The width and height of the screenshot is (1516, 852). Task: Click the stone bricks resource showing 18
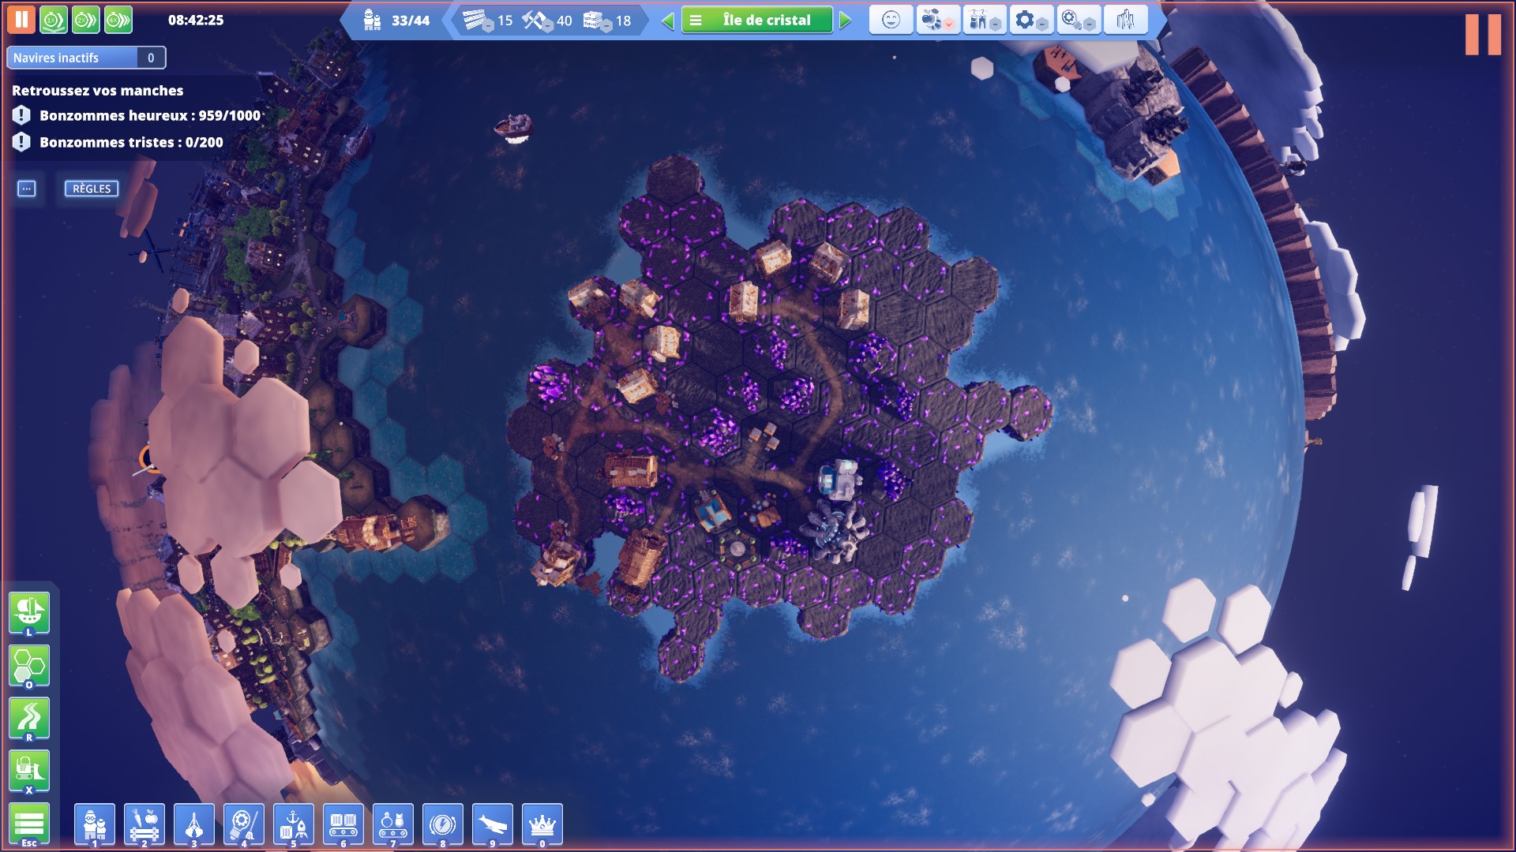tap(606, 21)
